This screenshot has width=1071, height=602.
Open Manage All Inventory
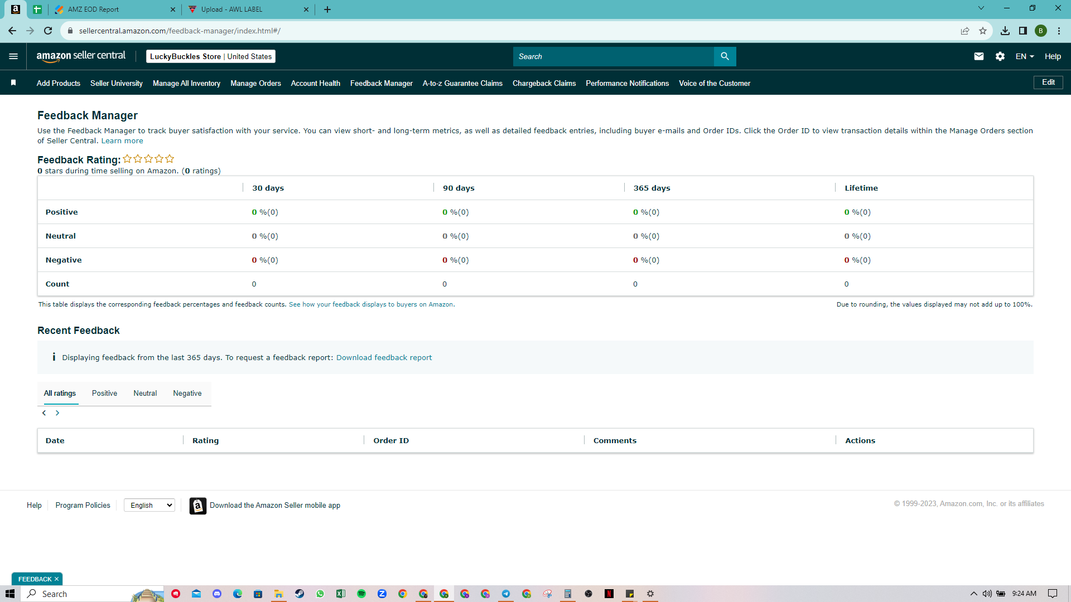click(x=186, y=83)
